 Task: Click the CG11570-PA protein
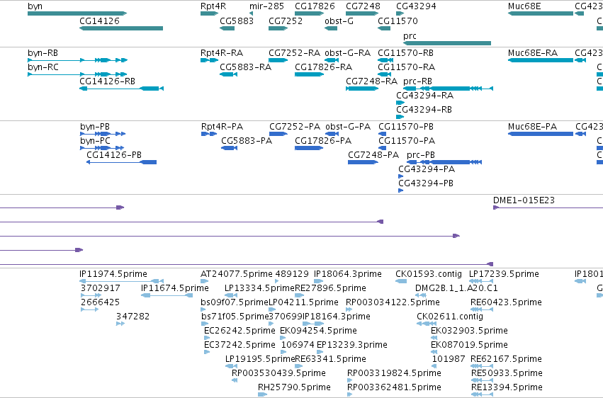pos(382,148)
